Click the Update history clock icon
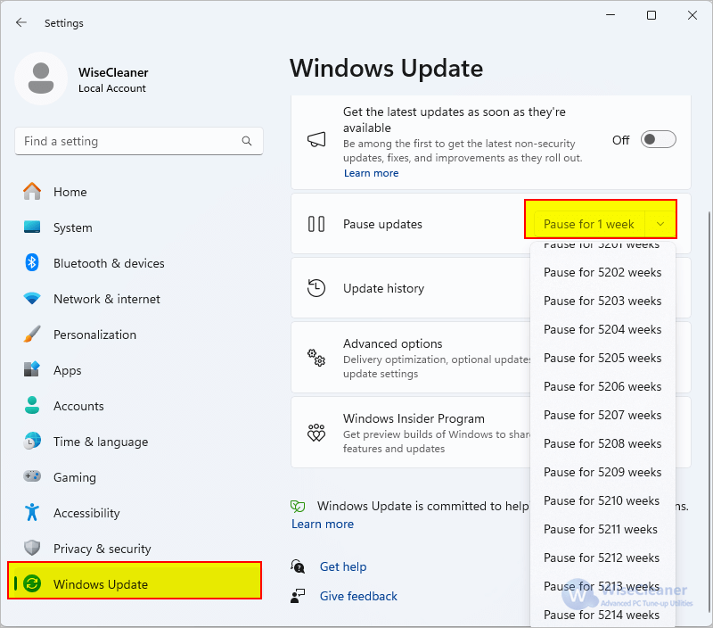The height and width of the screenshot is (628, 713). (316, 288)
